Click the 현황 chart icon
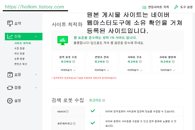The height and width of the screenshot is (130, 195). [x=10, y=36]
